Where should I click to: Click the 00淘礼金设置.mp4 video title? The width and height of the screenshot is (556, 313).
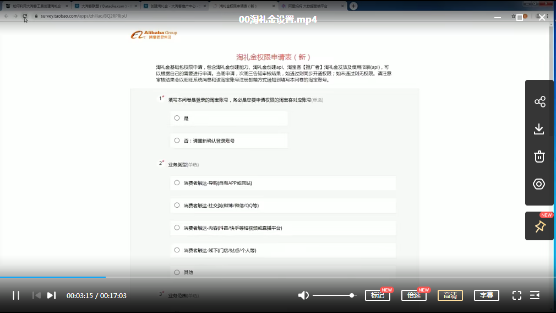pos(278,19)
